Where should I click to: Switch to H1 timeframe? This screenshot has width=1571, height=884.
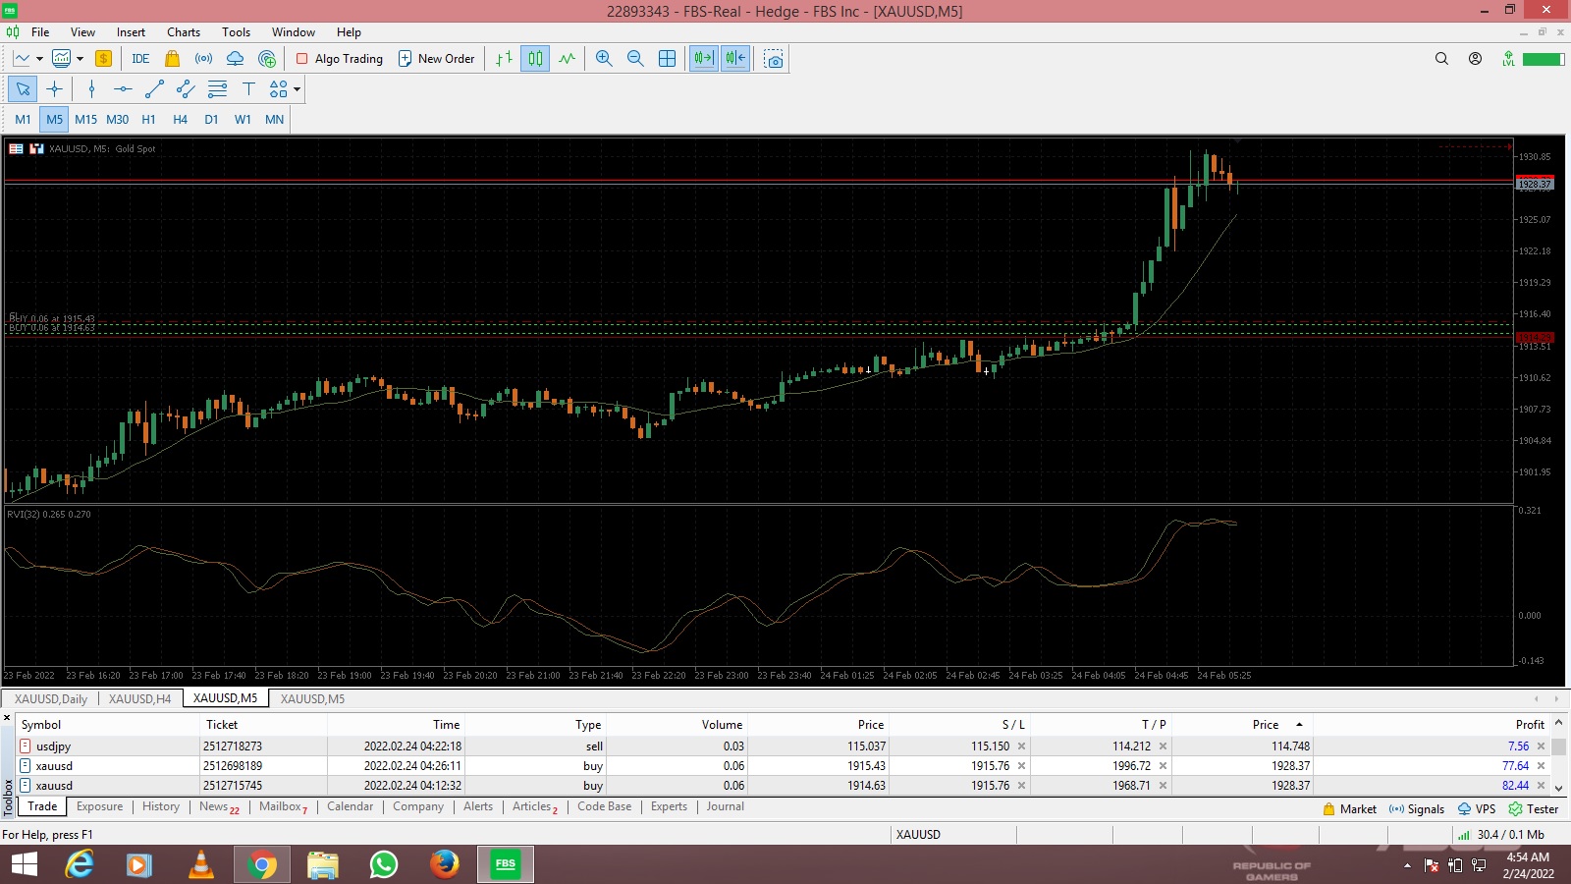148,120
